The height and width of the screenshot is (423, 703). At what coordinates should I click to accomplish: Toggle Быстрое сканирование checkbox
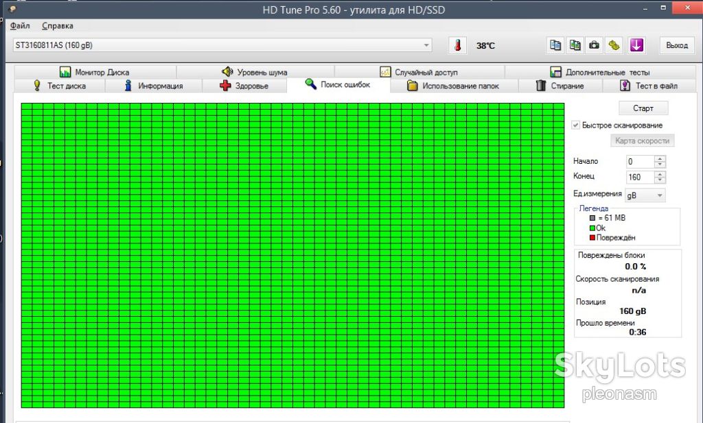pyautogui.click(x=576, y=125)
